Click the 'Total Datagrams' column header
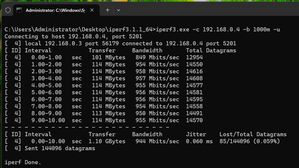Screen dimensions: 299x168 tap(211, 50)
